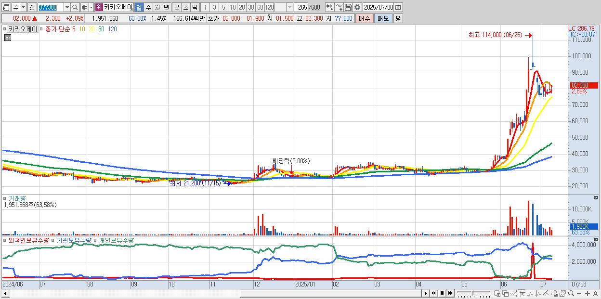Screen dimensions: 601x299
Task: Rewind the chart replay
Action: point(434,293)
